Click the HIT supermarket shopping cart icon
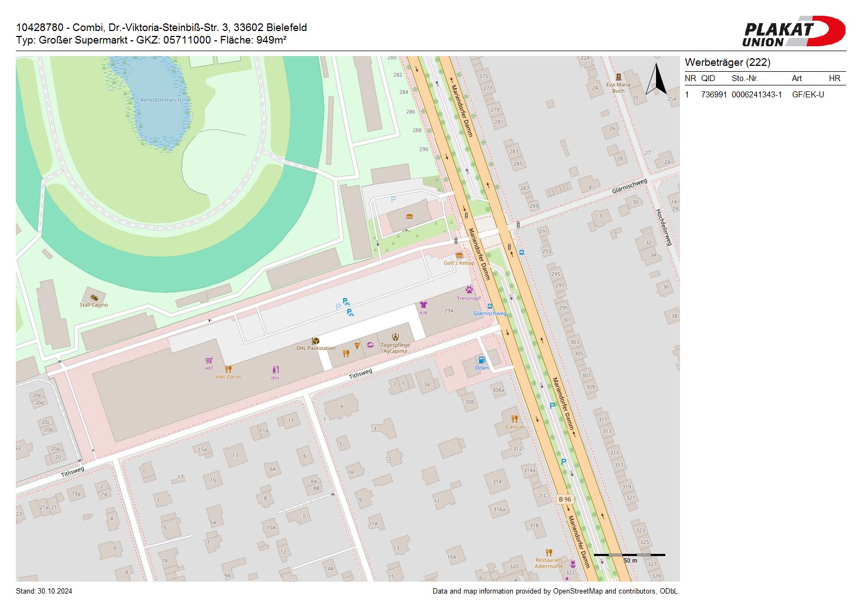 209,361
